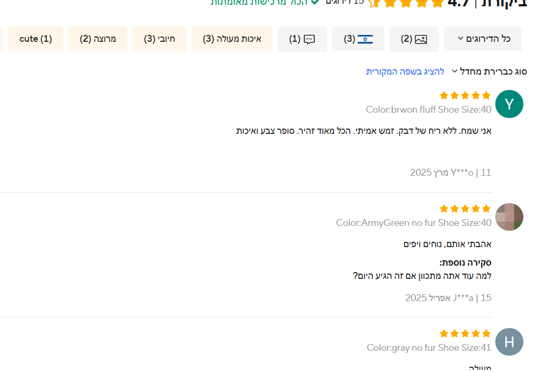This screenshot has height=372, width=544.
Task: Click 'להציג בשפה המקורית' link
Action: pyautogui.click(x=405, y=71)
